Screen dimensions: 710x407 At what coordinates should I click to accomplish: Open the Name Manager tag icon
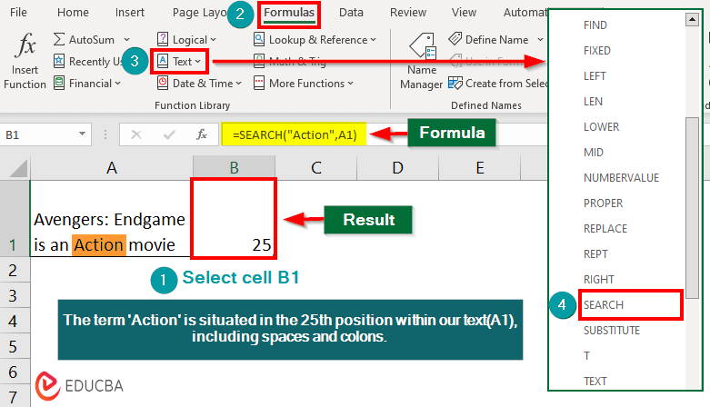tap(422, 46)
